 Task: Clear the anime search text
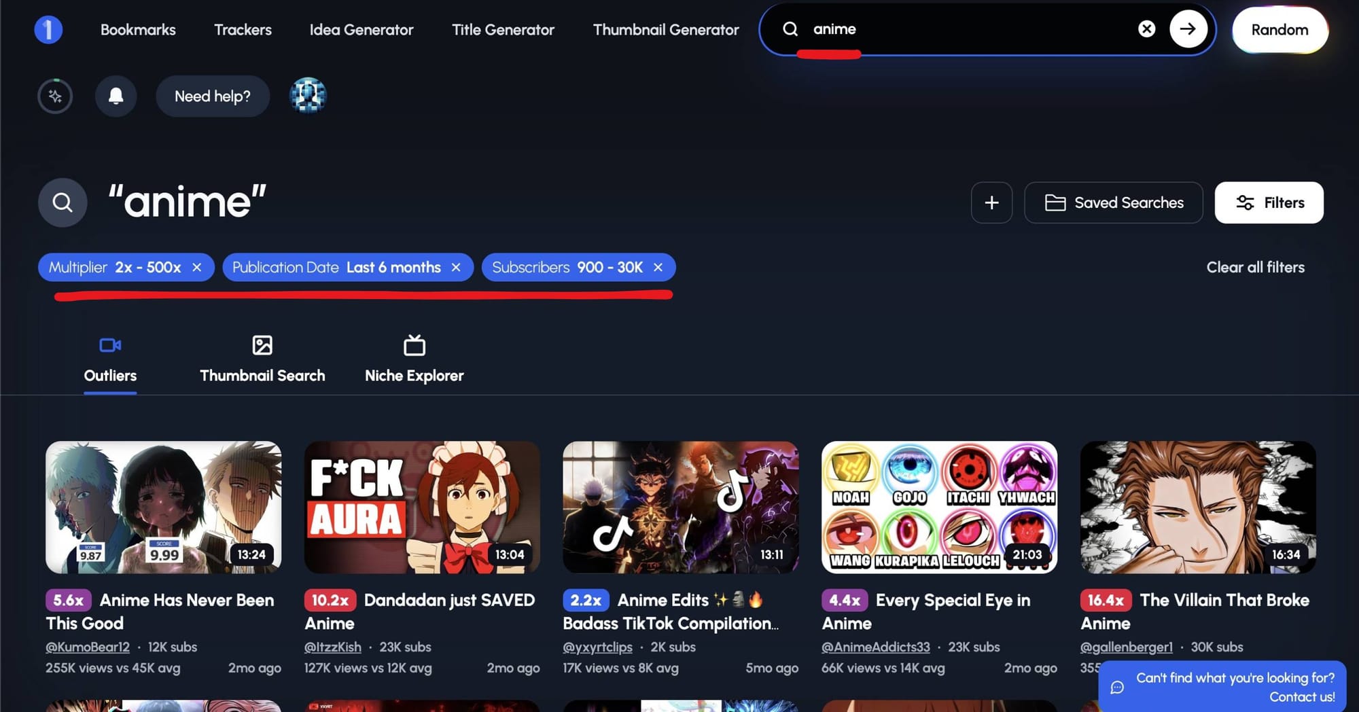pos(1146,29)
